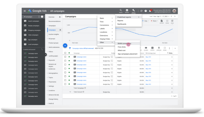Viewport: 204px width, 117px height.
Task: Click the Google Ads logo
Action: coord(37,11)
